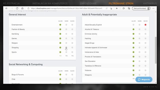
Task: Switch to INSTALACJA NA KOMPUTERZE tab
Action: pyautogui.click(x=50, y=3)
